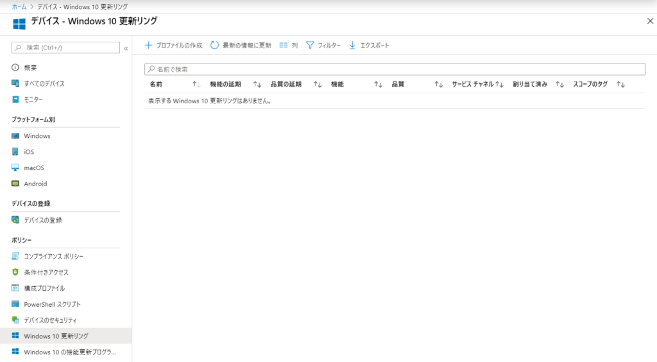Click the 構成プロファイル icon
The width and height of the screenshot is (657, 362).
15,288
